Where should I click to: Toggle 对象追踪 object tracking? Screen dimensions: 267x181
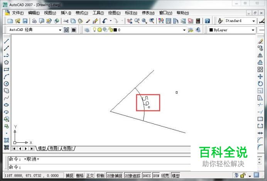coord(133,176)
